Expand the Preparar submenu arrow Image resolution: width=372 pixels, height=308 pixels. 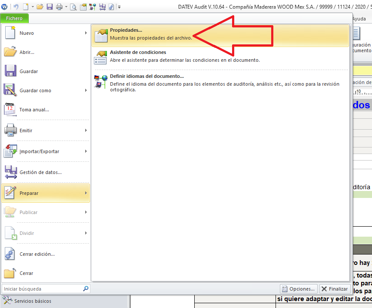(86, 193)
